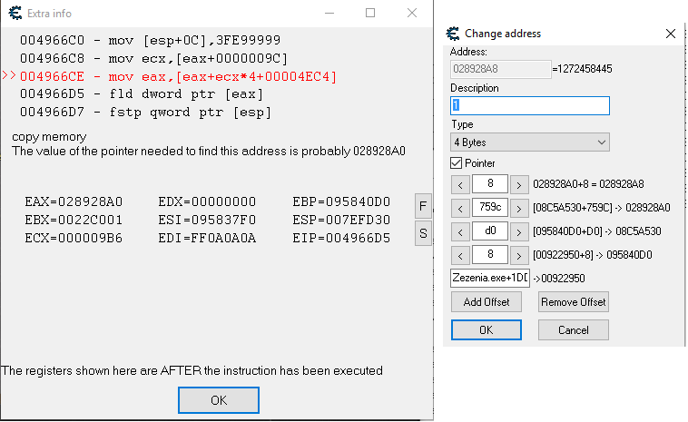Click into the Description text field

pos(529,105)
